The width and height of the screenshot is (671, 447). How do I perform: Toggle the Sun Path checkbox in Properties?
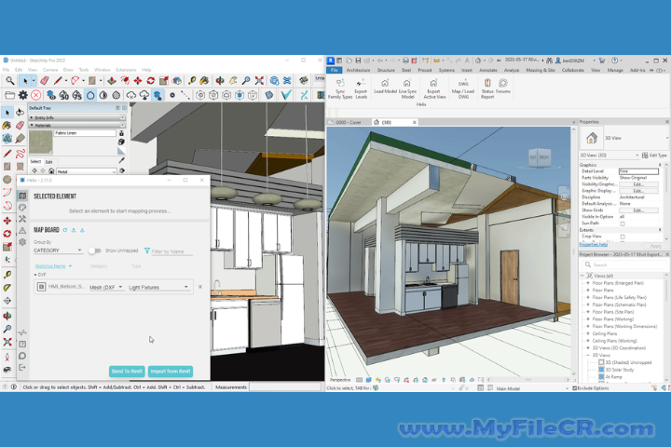(x=623, y=223)
